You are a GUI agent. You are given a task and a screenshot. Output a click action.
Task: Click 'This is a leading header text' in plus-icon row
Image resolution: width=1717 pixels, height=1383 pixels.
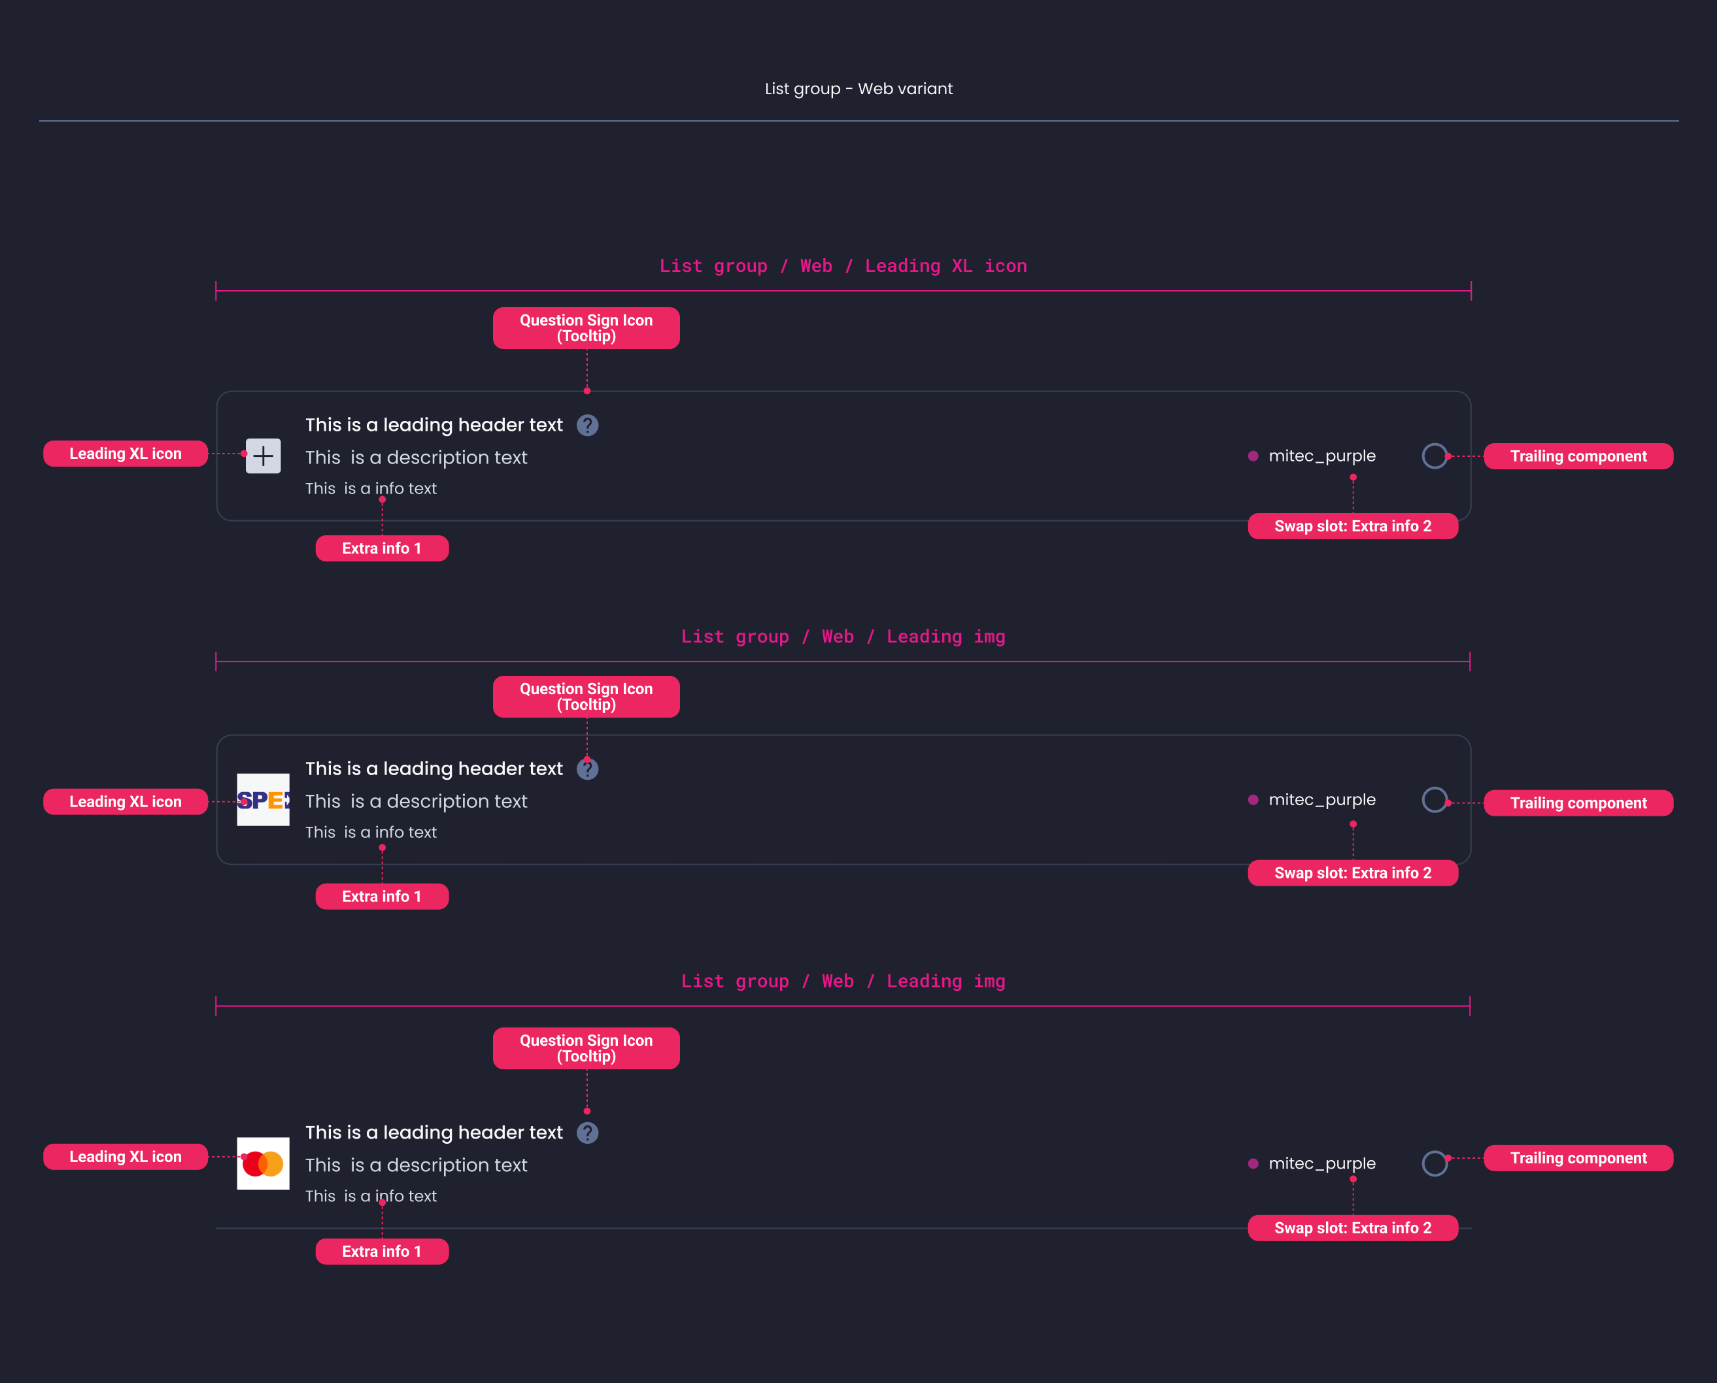point(434,425)
